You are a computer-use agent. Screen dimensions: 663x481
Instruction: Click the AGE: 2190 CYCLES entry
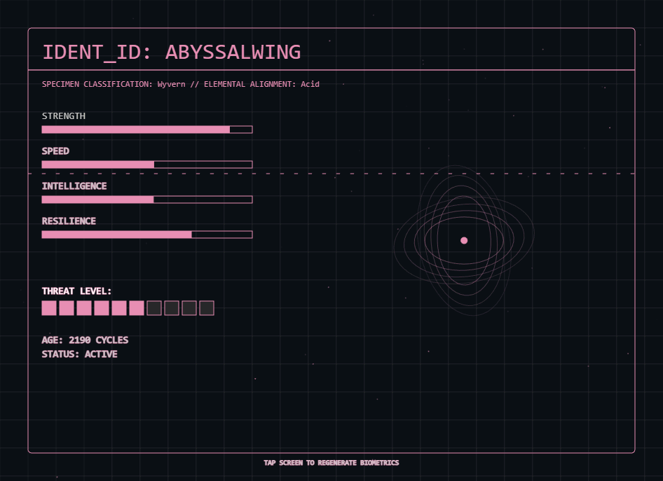[85, 340]
